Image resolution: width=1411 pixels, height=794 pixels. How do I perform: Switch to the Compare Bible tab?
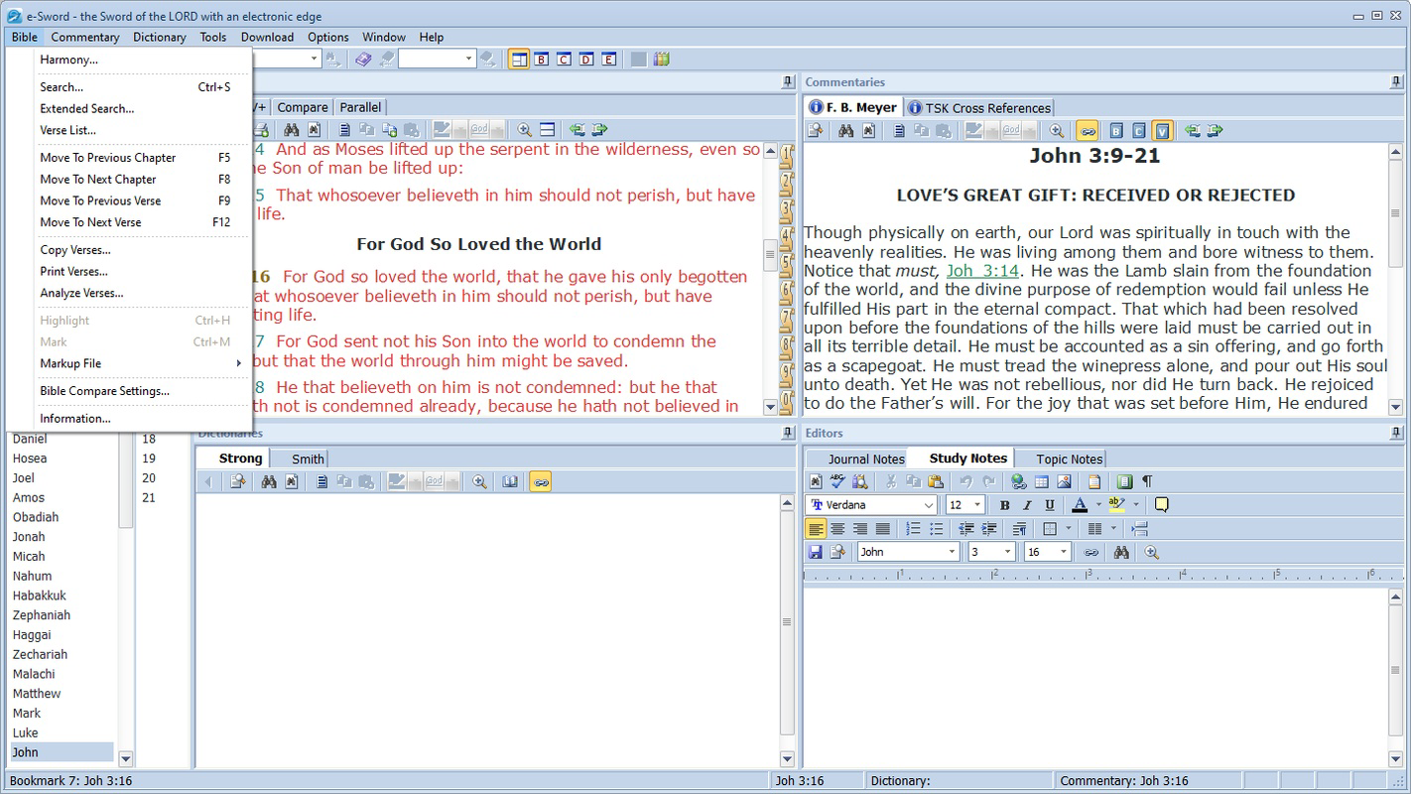click(x=303, y=107)
